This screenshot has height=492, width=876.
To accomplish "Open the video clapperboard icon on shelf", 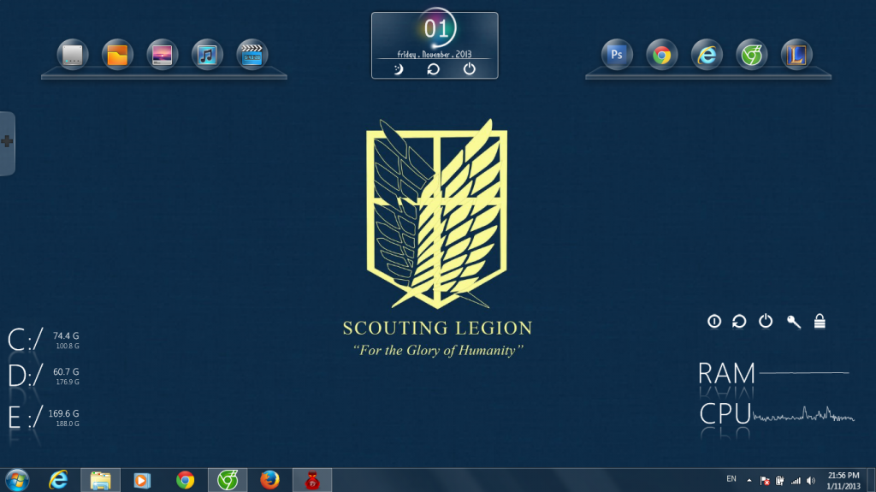I will [x=252, y=55].
